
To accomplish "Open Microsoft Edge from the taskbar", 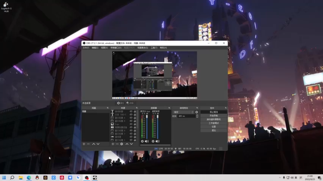I will (29, 177).
